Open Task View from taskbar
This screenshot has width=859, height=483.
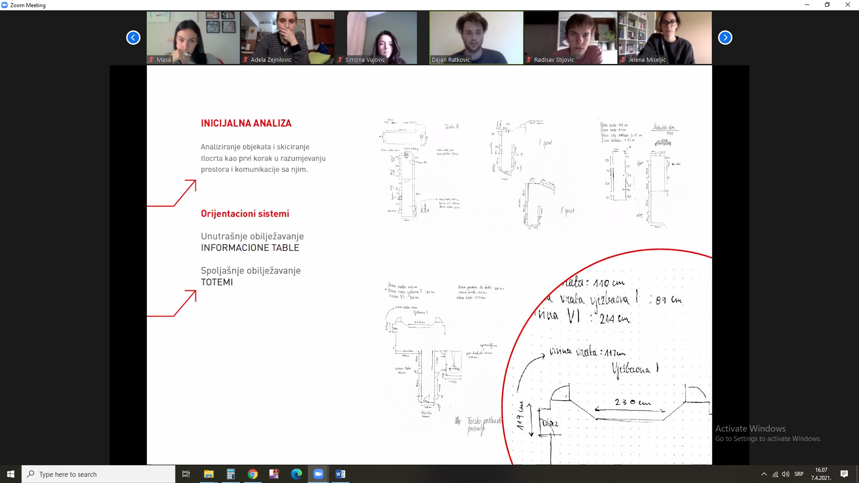[186, 474]
